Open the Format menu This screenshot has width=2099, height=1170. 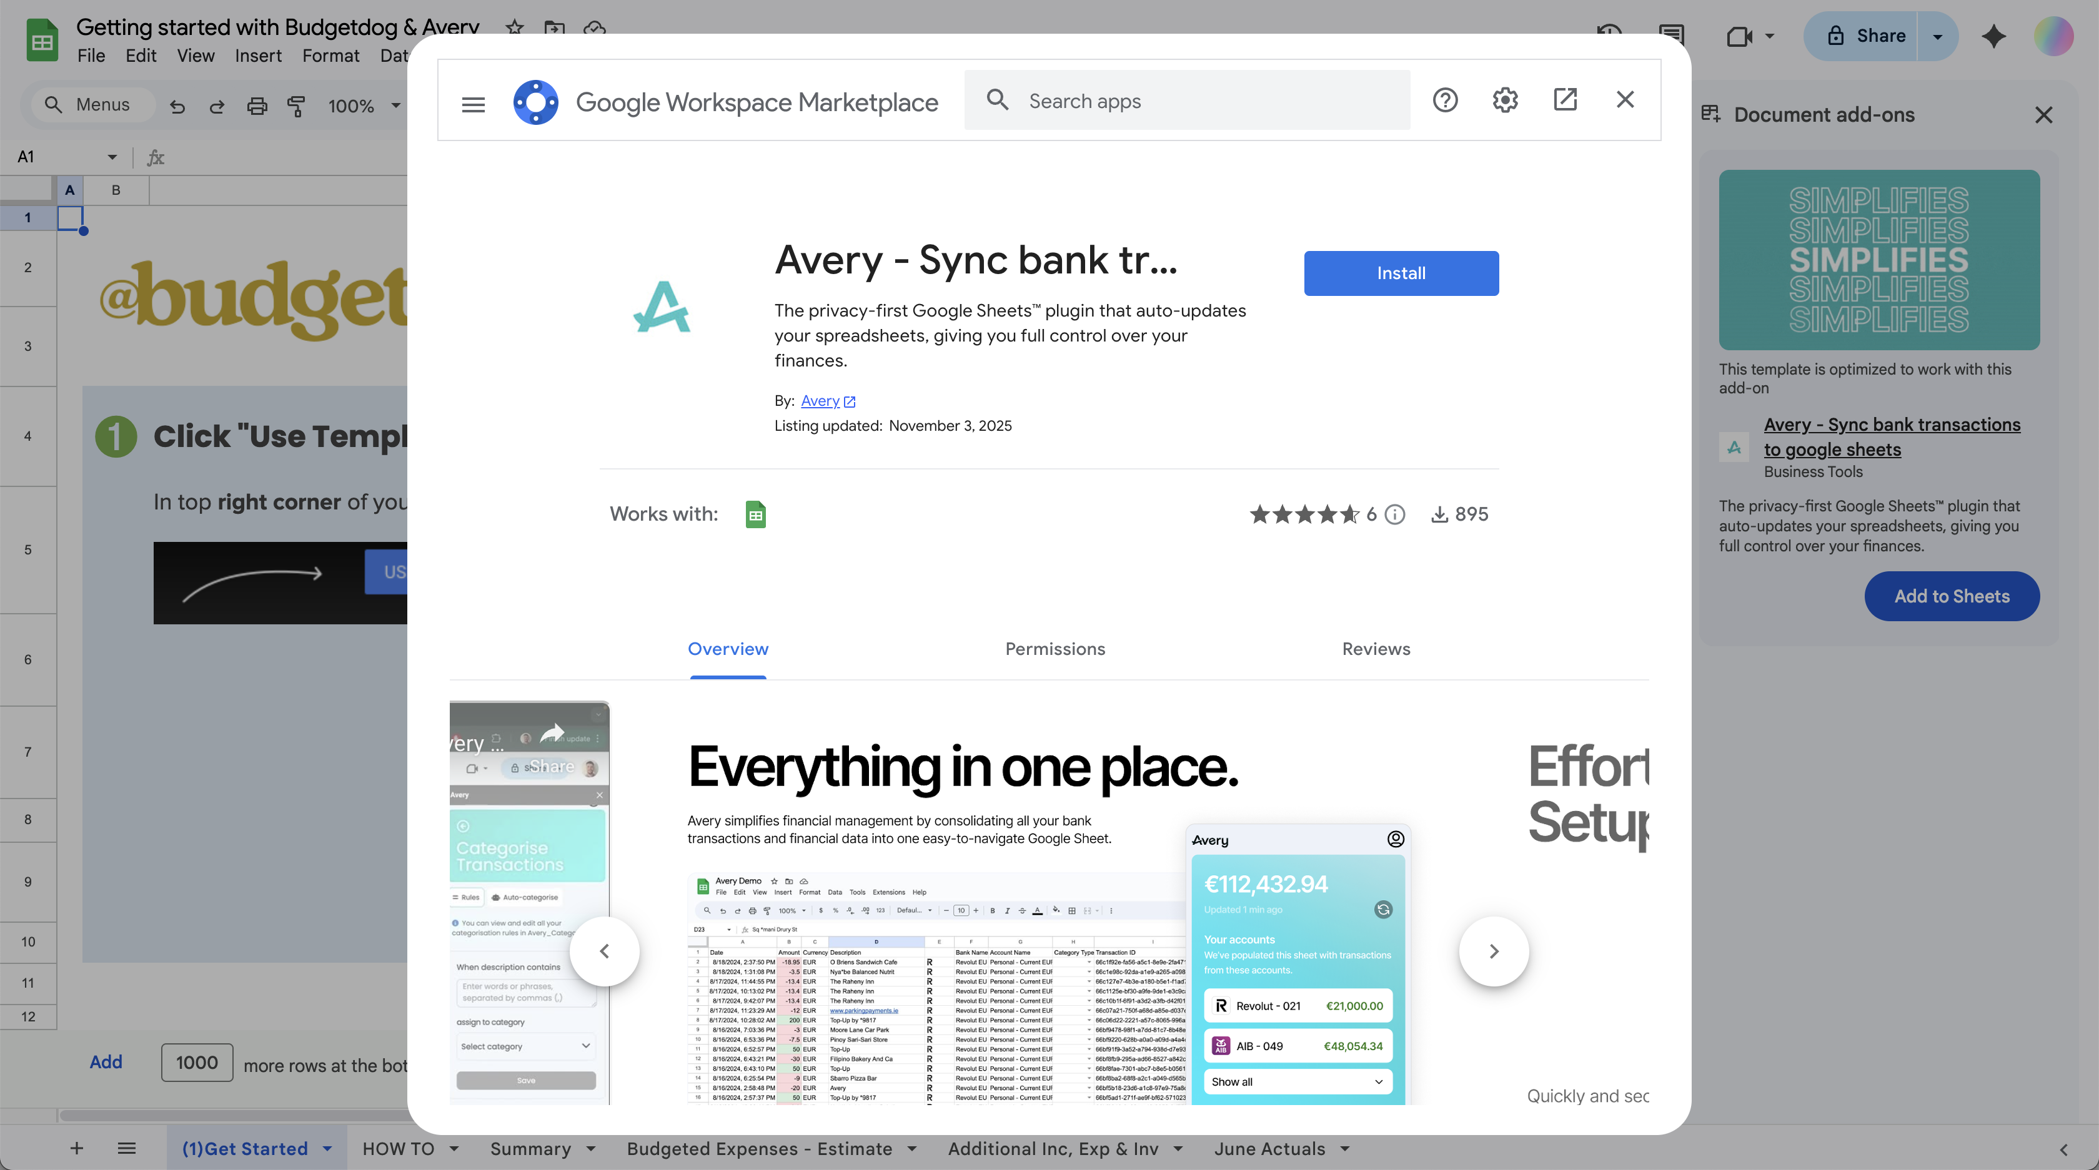click(x=330, y=56)
